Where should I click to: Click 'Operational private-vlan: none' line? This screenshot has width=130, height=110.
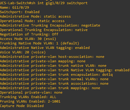[31, 92]
